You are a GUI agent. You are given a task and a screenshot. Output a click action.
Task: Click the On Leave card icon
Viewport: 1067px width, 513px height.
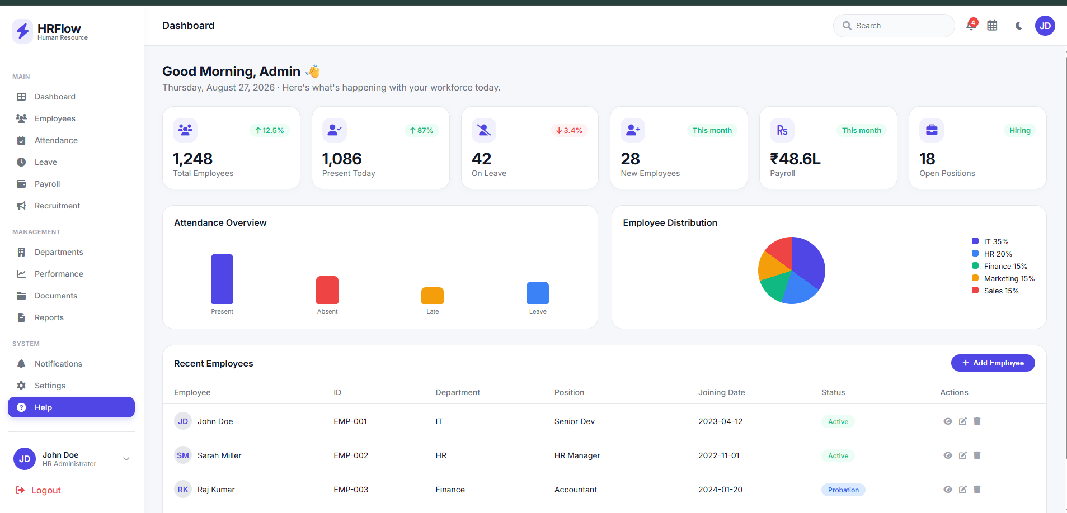tap(484, 130)
